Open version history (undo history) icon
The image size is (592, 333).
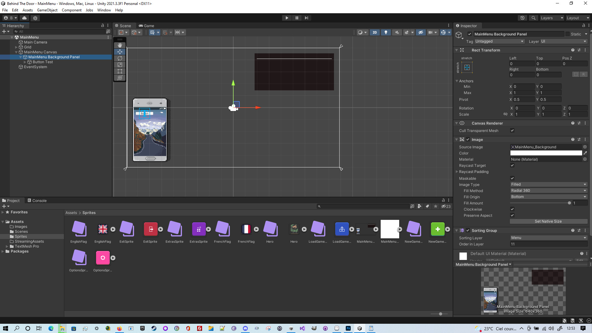522,18
